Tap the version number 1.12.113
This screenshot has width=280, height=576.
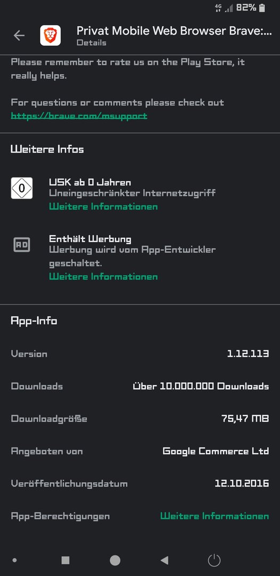[x=248, y=354]
